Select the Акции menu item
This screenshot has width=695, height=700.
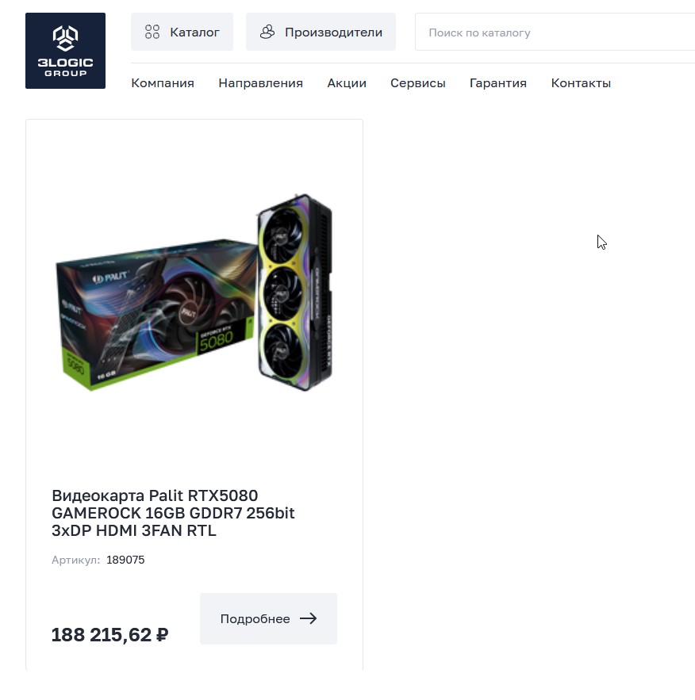(347, 83)
